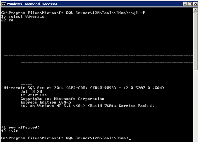This screenshot has width=198, height=142.
Task: Maximize the Windows Command Processor window
Action: [x=190, y=4]
